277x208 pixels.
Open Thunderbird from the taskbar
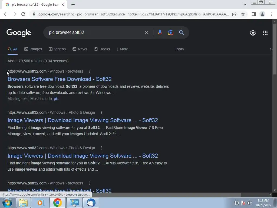click(91, 203)
